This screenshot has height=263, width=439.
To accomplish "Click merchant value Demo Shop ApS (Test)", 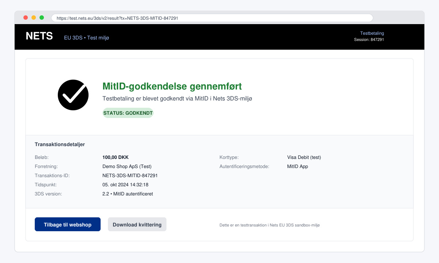I will (127, 167).
